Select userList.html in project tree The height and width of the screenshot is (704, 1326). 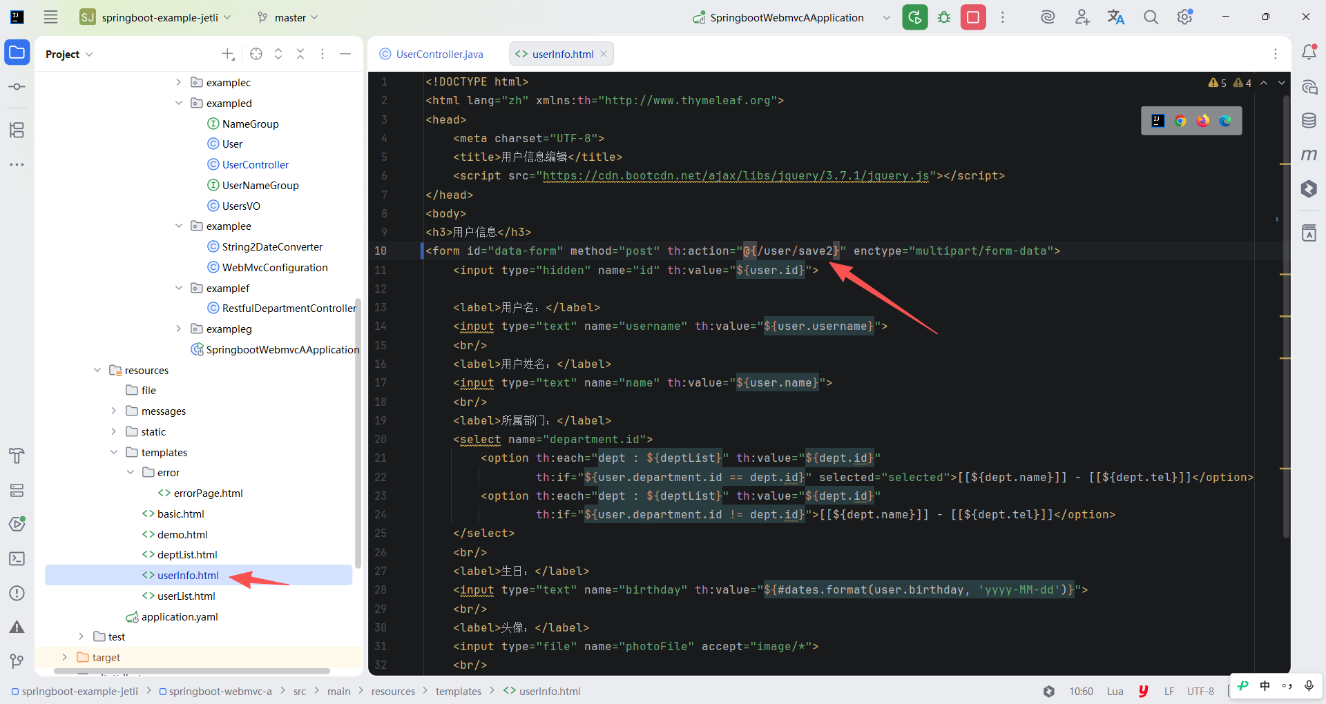[186, 596]
